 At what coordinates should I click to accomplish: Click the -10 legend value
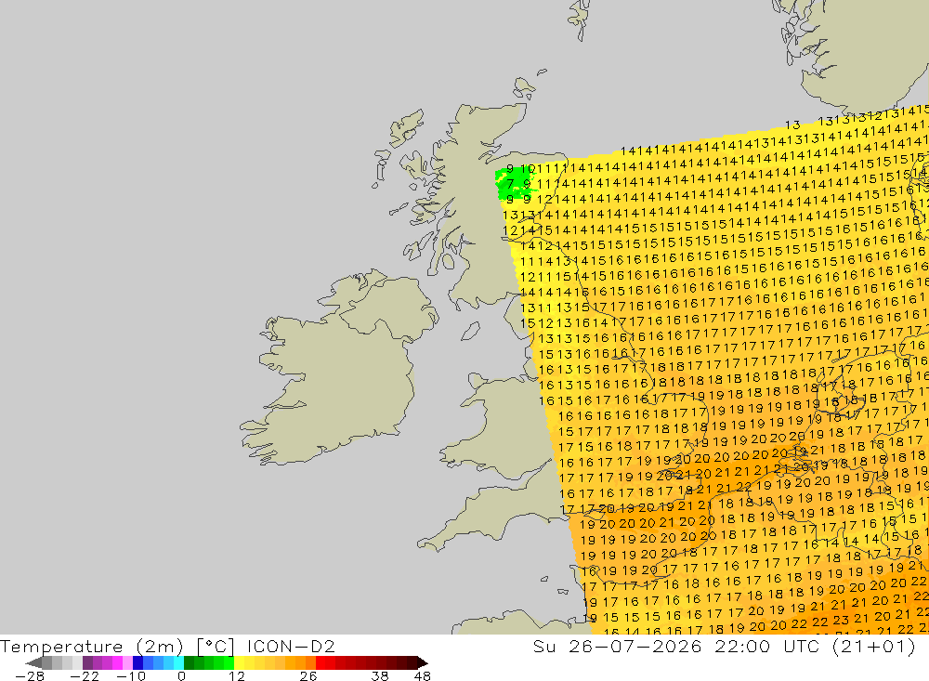[131, 675]
